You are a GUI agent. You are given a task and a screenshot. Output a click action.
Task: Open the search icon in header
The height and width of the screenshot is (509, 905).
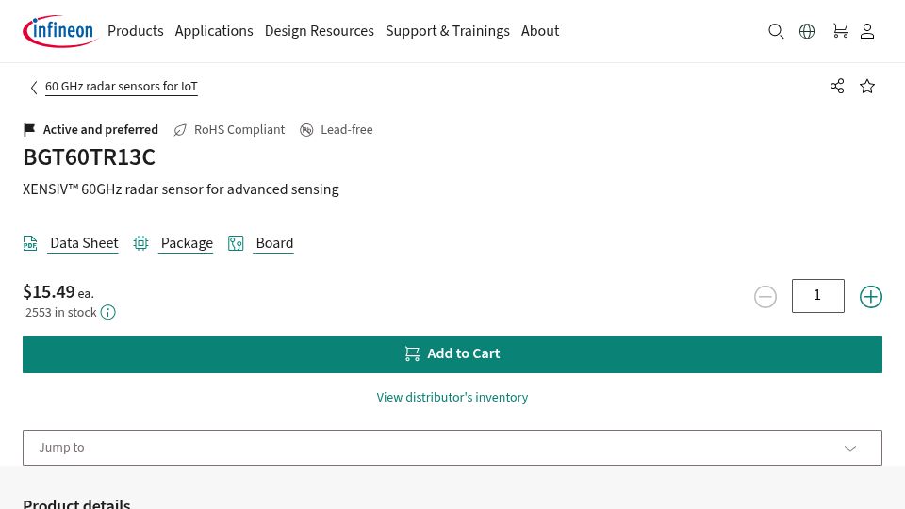click(776, 31)
